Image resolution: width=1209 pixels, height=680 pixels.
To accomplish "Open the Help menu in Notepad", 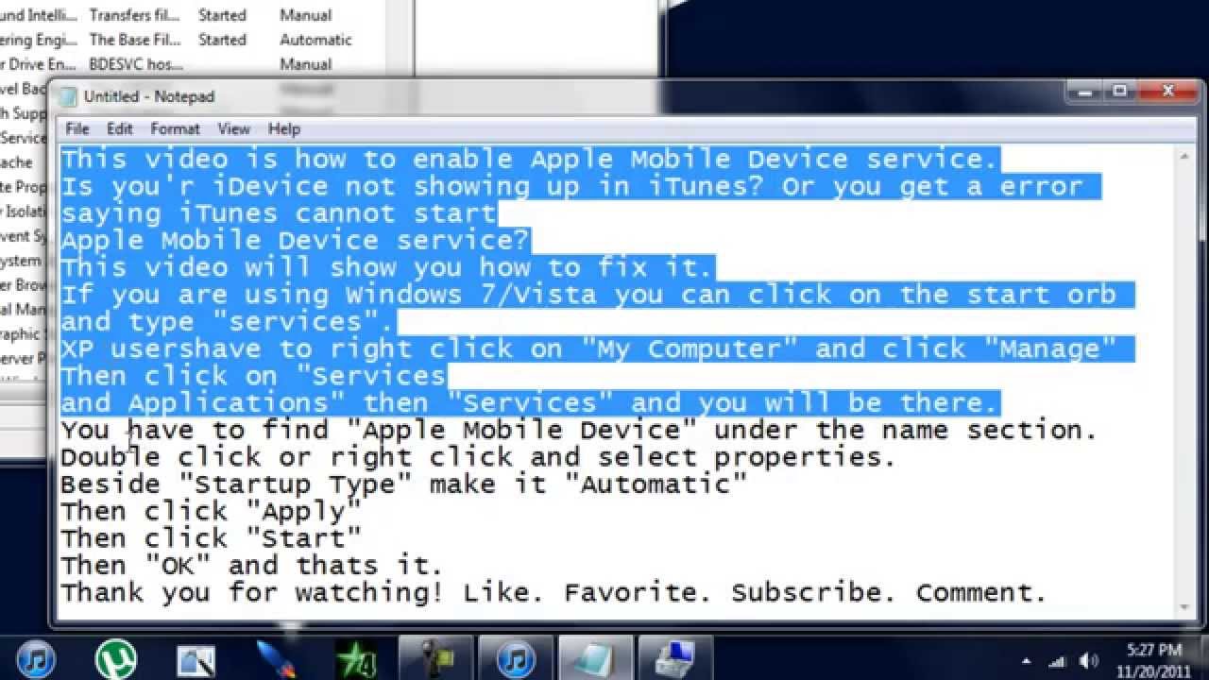I will click(x=283, y=128).
